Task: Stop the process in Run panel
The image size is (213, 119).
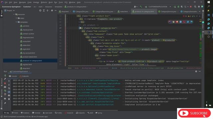Action: pos(5,83)
